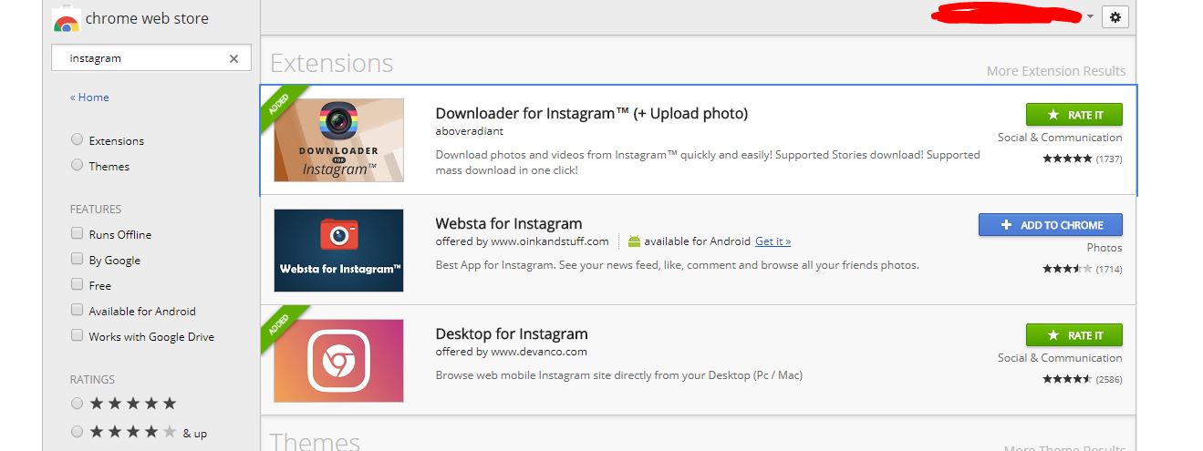1203x451 pixels.
Task: Click the ADDED ribbon on Desktop listing
Action: (x=282, y=326)
